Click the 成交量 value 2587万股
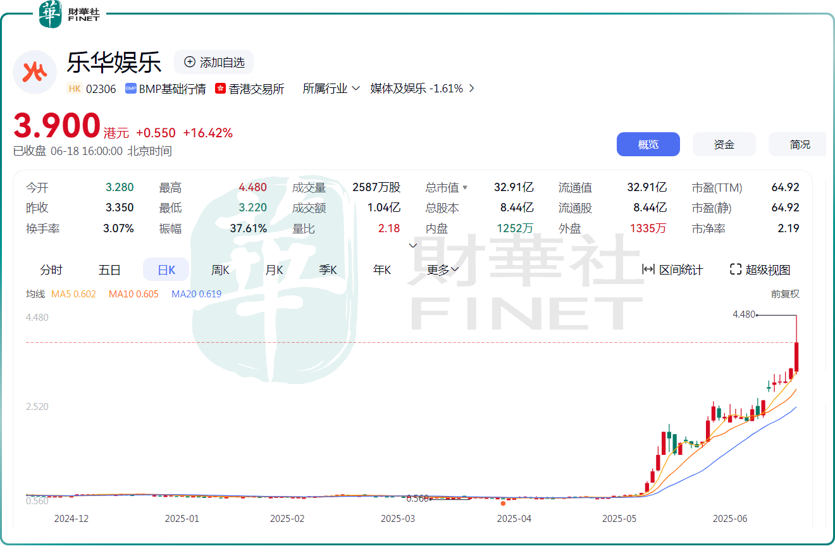835x558 pixels. (376, 188)
